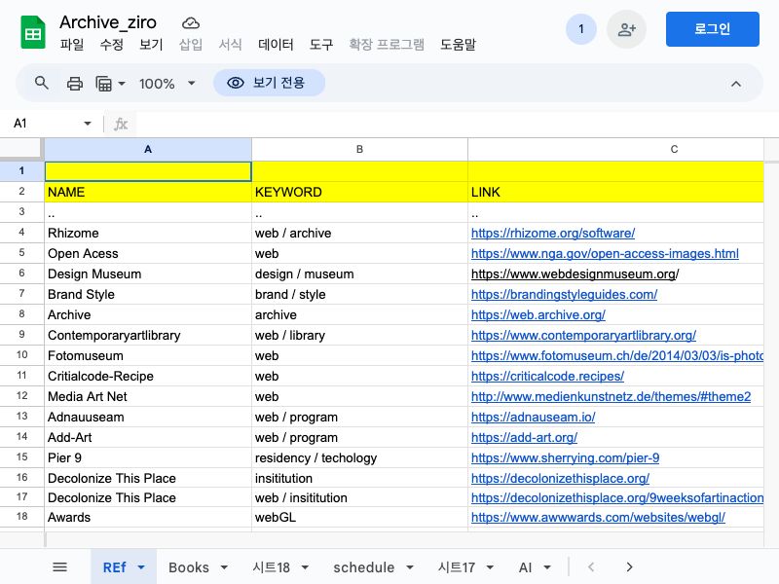779x584 pixels.
Task: Click the viewer count badge 1
Action: [x=580, y=29]
